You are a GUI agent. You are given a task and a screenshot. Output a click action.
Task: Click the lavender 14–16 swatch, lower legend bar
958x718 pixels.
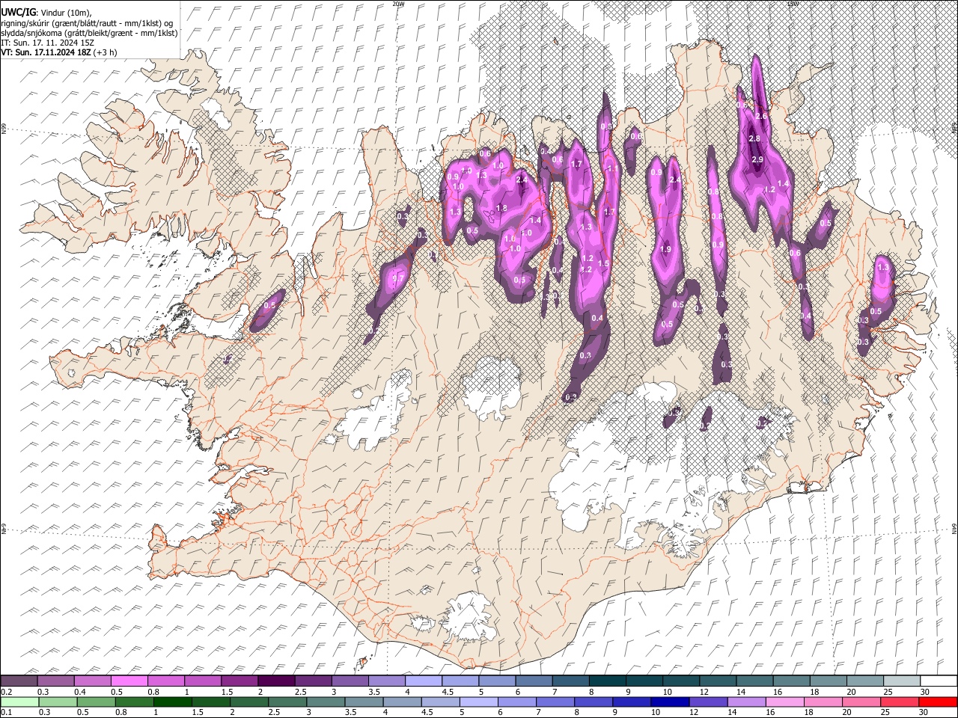[745, 702]
